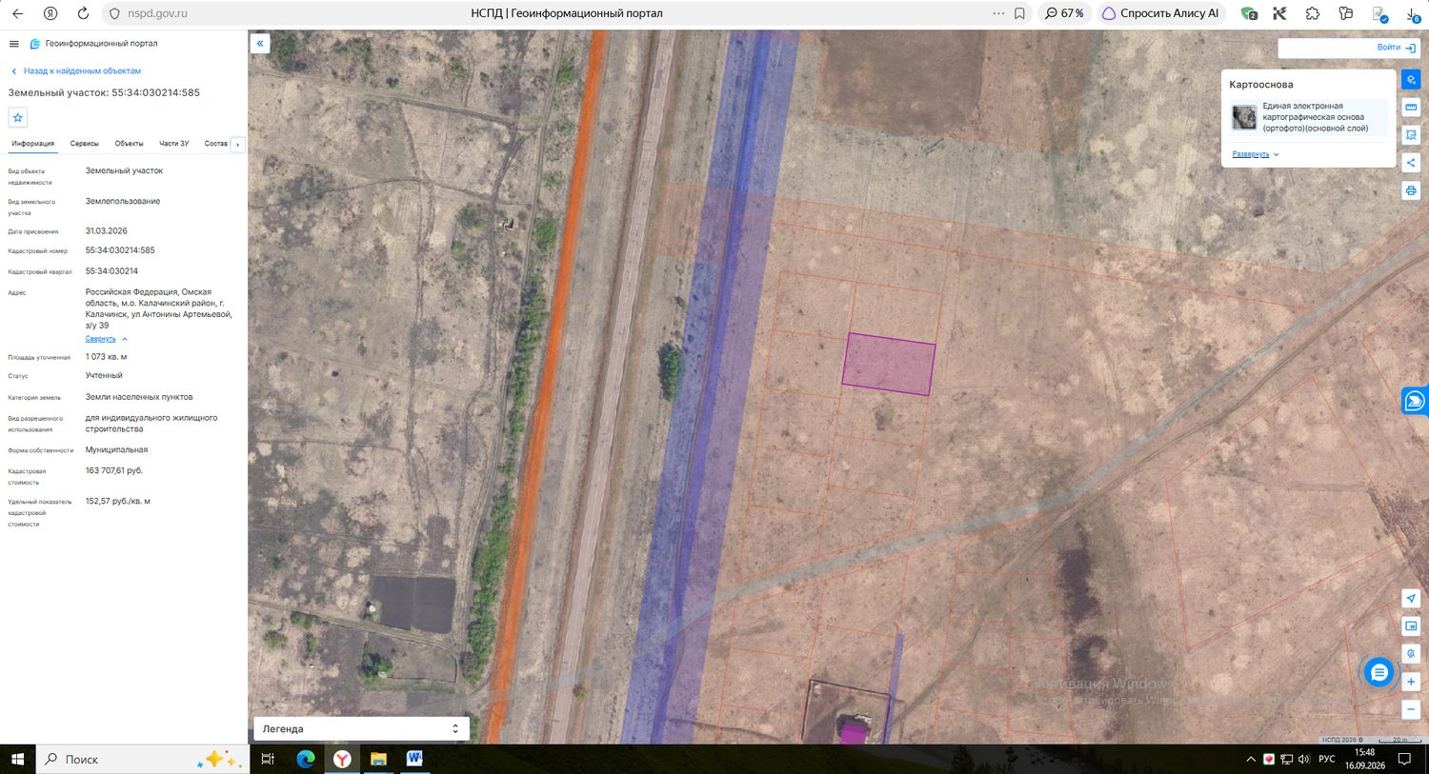The width and height of the screenshot is (1429, 774).
Task: Log in with the Войти button
Action: [1396, 48]
